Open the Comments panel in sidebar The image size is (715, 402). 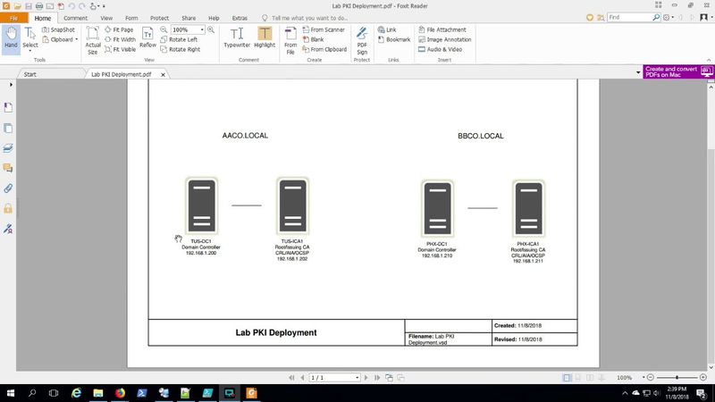8,168
